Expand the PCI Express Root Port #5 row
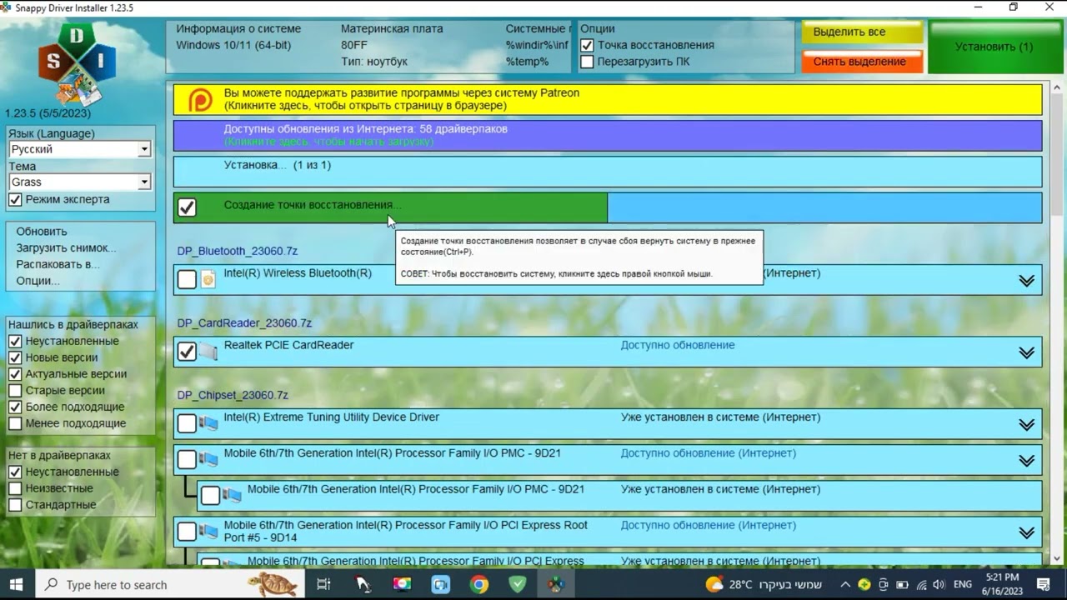 coord(1026,533)
